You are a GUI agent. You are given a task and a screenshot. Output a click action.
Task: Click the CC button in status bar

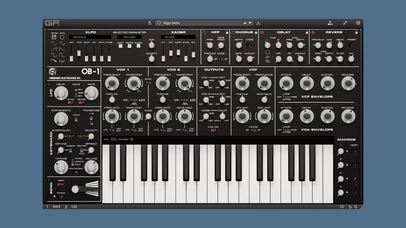[342, 207]
